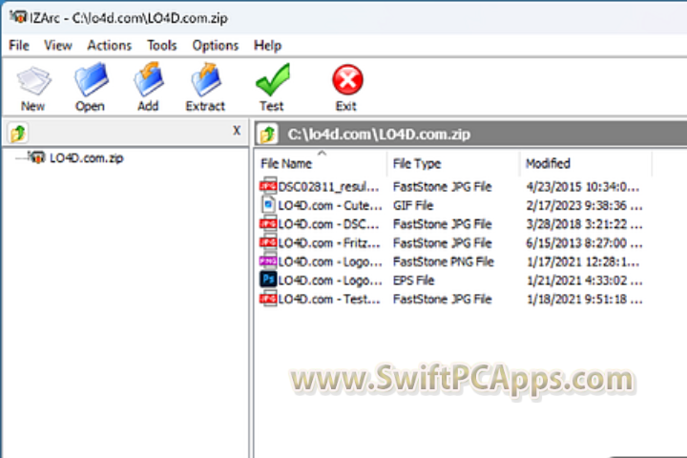This screenshot has height=458, width=687.
Task: Open the Help menu
Action: 267,45
